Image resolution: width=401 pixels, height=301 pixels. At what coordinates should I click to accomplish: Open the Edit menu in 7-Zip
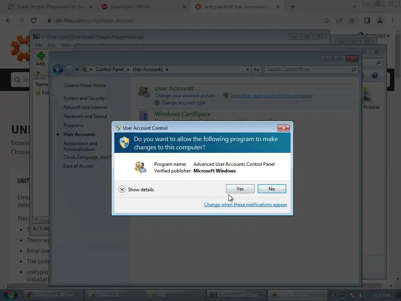51,45
